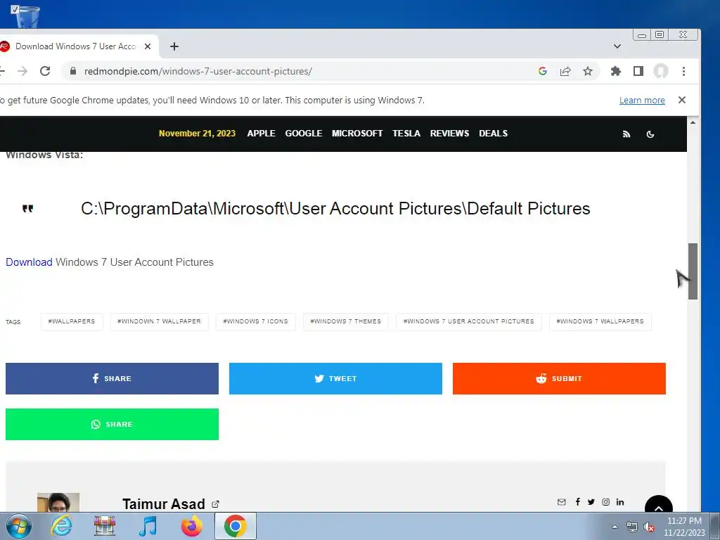Toggle the Chrome side panel icon

tap(638, 71)
